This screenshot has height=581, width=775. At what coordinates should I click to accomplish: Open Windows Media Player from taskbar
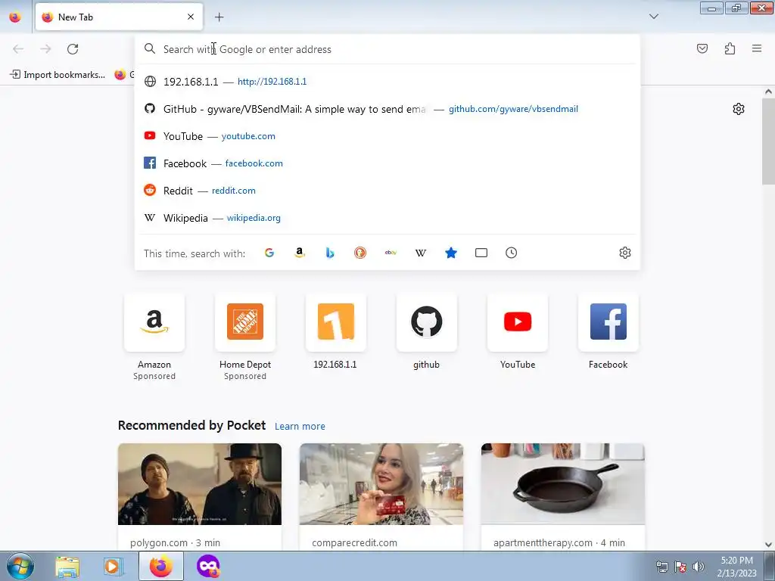[113, 566]
